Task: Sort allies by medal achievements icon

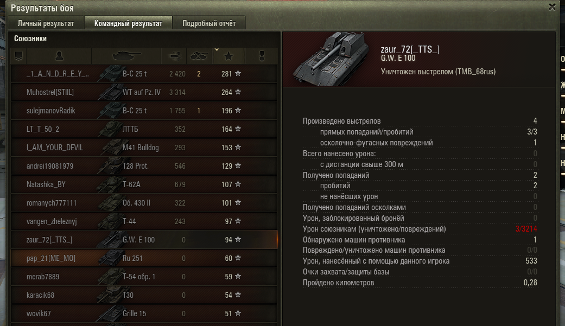Action: click(262, 56)
